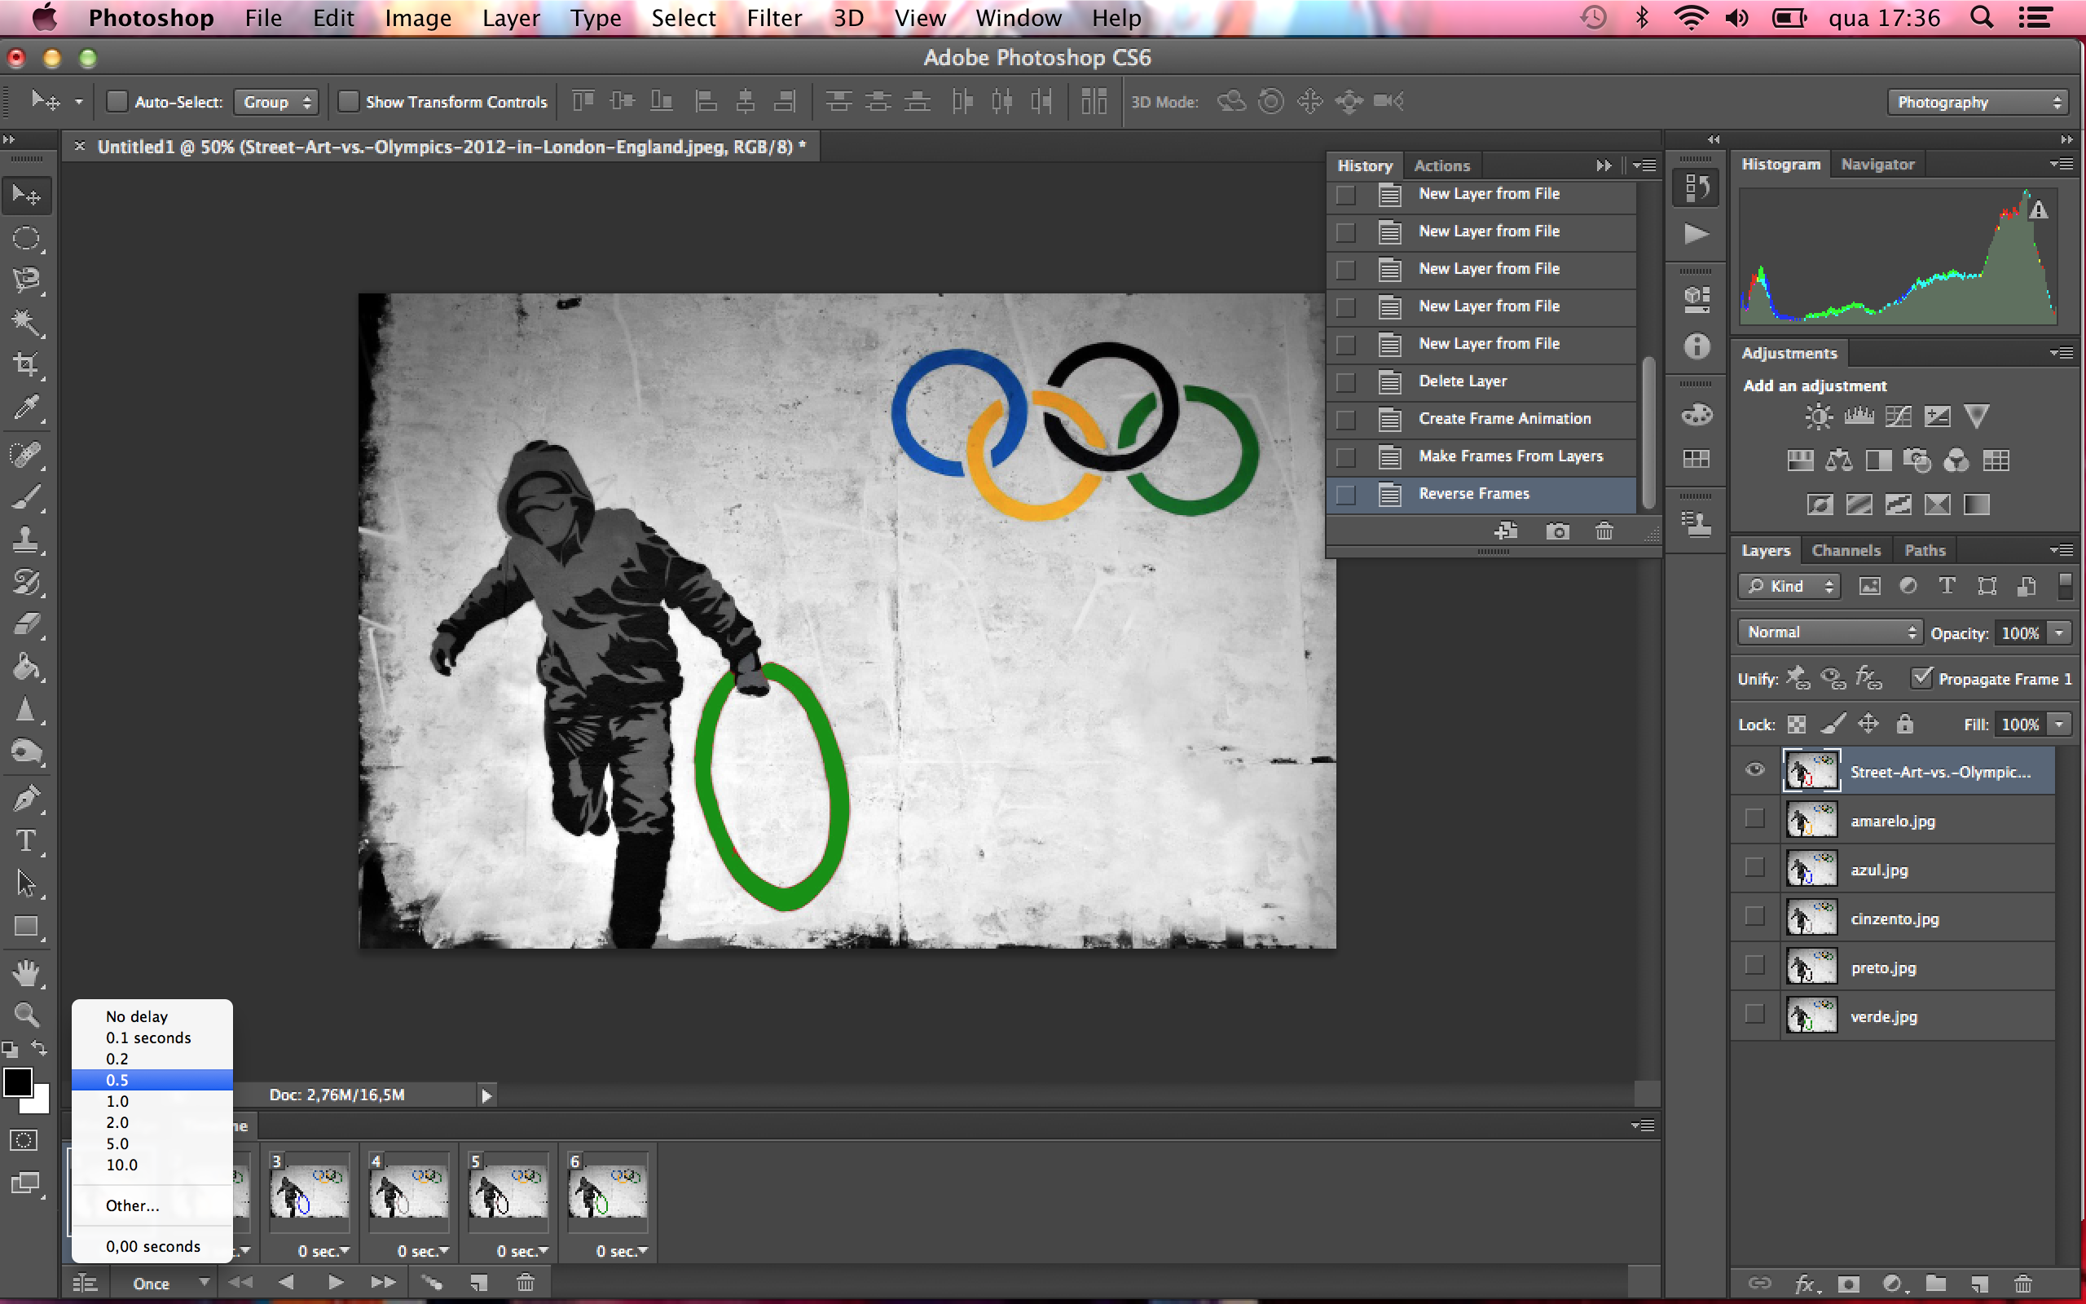2086x1304 pixels.
Task: Open frame 4 delay dropdown
Action: pyautogui.click(x=422, y=1250)
